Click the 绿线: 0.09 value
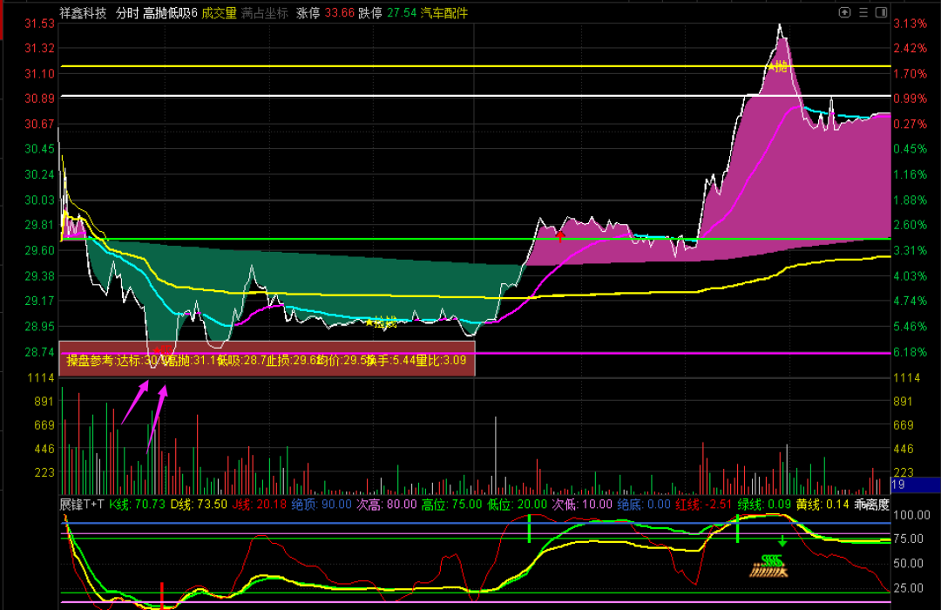 pyautogui.click(x=764, y=505)
